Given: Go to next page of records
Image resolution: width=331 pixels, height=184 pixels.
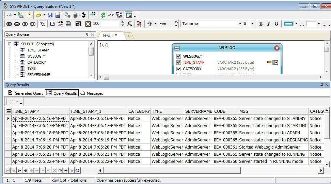Looking at the screenshot, I should click(20, 170).
